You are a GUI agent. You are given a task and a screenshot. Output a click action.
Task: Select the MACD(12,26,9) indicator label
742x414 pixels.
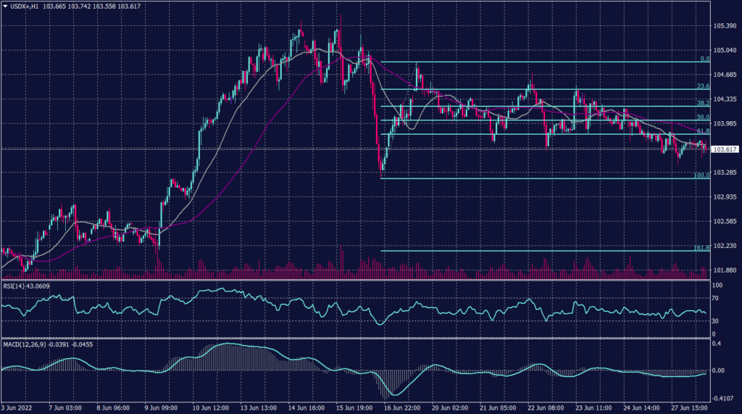pos(22,343)
